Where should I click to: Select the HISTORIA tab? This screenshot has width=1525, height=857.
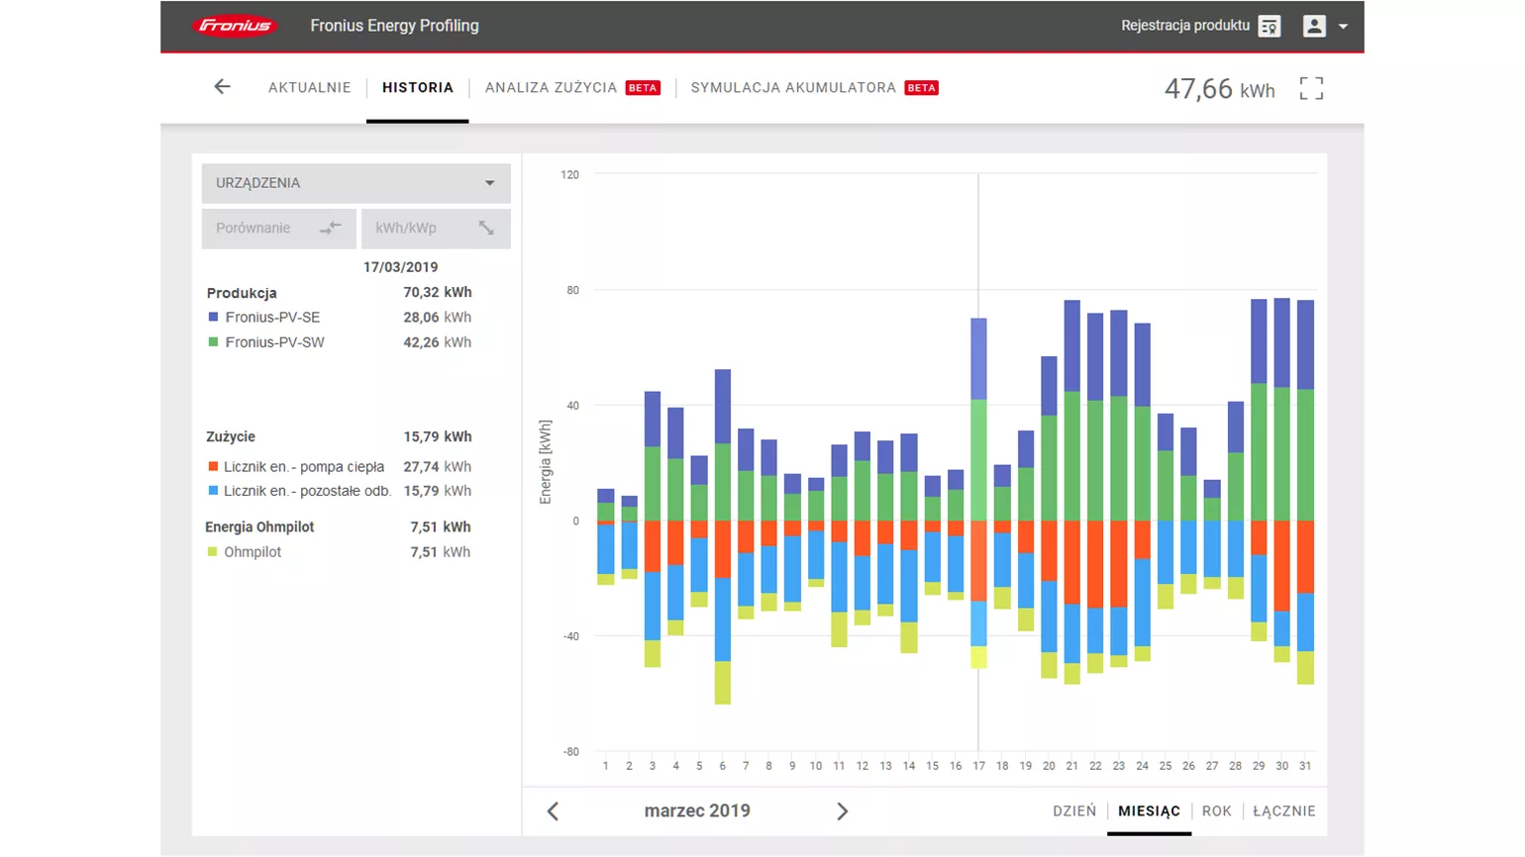pyautogui.click(x=418, y=87)
